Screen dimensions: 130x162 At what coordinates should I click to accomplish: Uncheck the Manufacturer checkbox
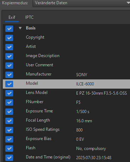[x=9, y=75]
